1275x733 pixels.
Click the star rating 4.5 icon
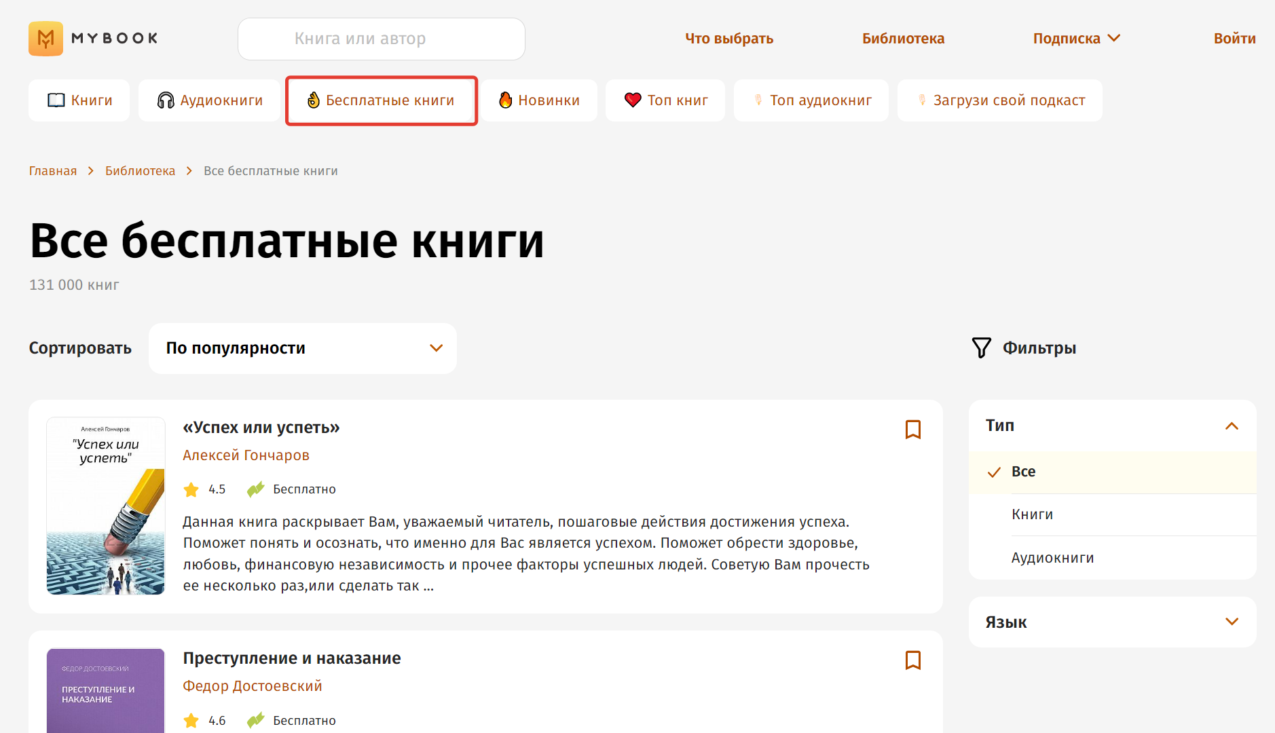click(x=191, y=489)
